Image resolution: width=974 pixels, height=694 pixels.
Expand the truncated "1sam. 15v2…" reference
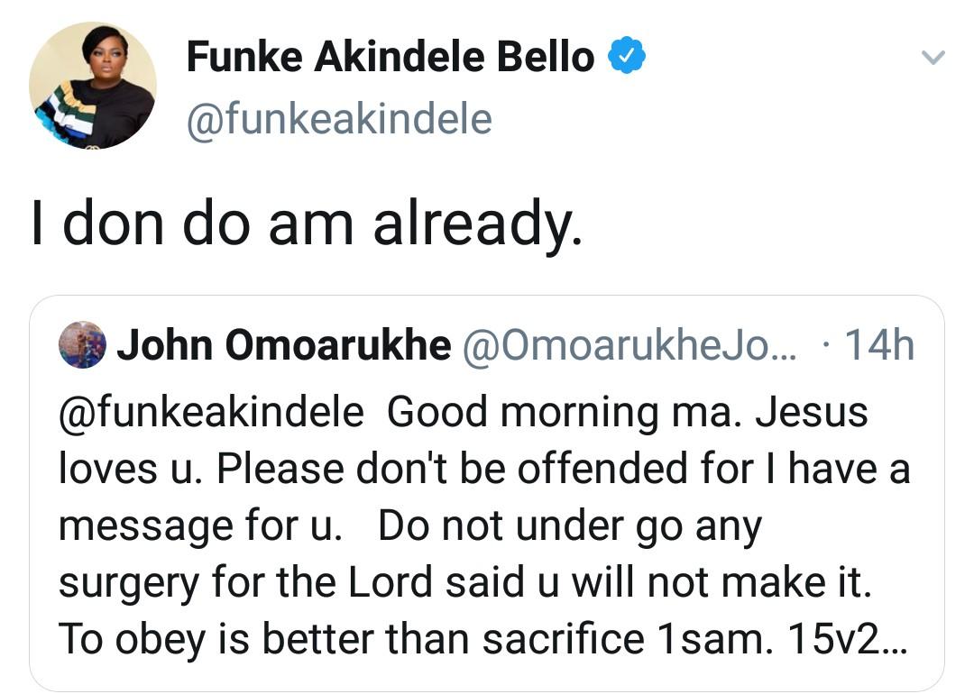pos(783,639)
